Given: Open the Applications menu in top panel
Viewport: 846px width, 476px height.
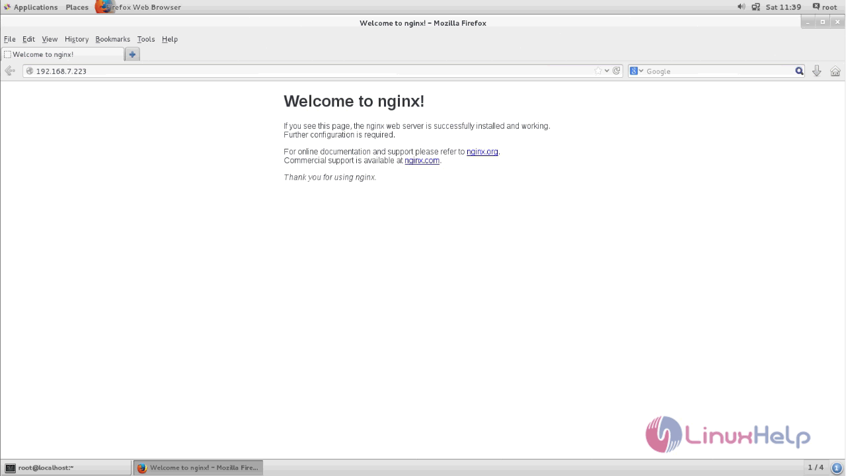Looking at the screenshot, I should tap(30, 7).
